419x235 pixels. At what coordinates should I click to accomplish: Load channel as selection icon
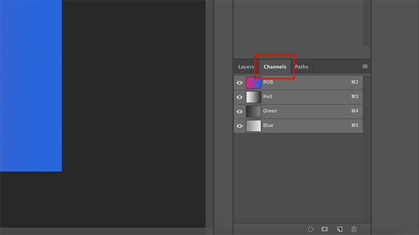[311, 229]
